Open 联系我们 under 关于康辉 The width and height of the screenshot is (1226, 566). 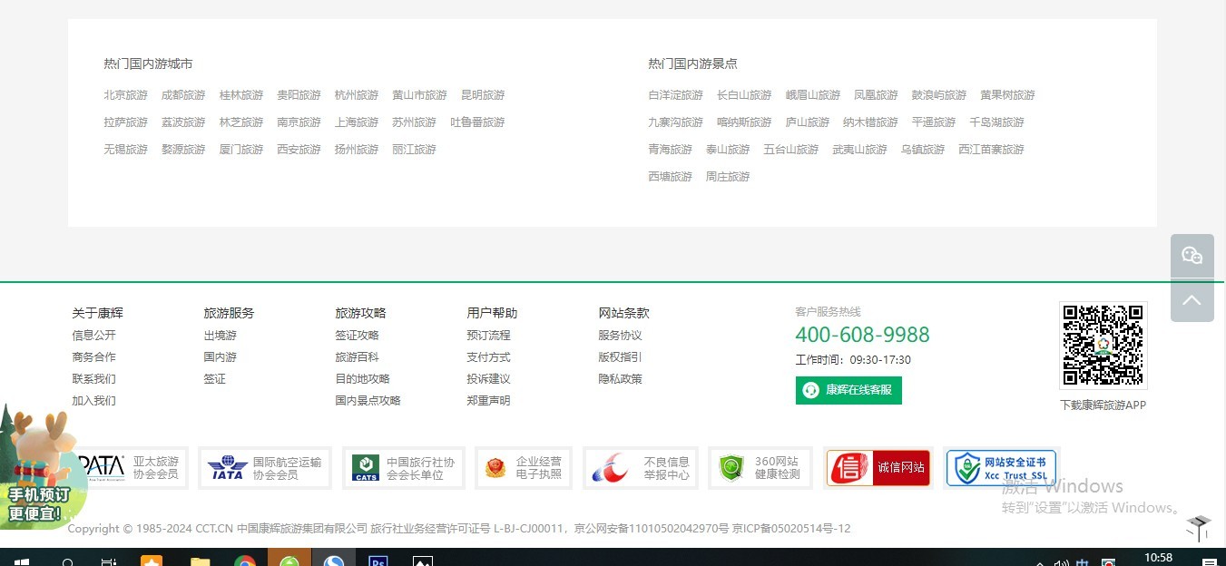coord(93,379)
